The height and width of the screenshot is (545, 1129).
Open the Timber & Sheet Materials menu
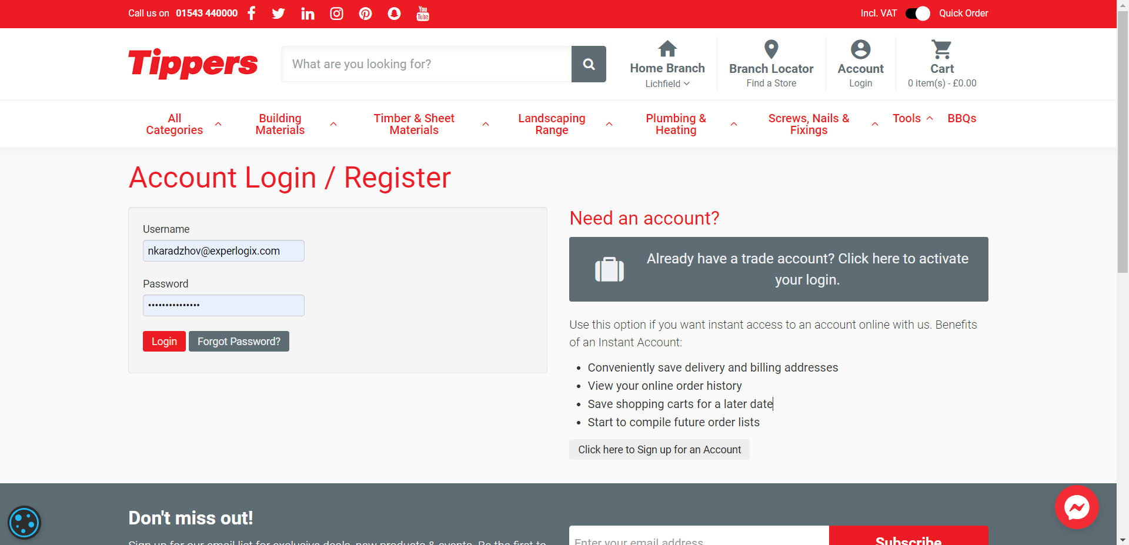click(414, 124)
